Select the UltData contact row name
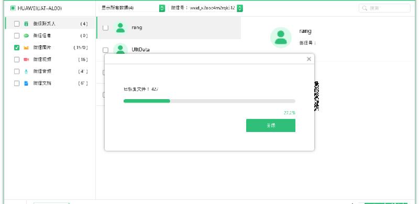This screenshot has height=204, width=419. coord(140,50)
